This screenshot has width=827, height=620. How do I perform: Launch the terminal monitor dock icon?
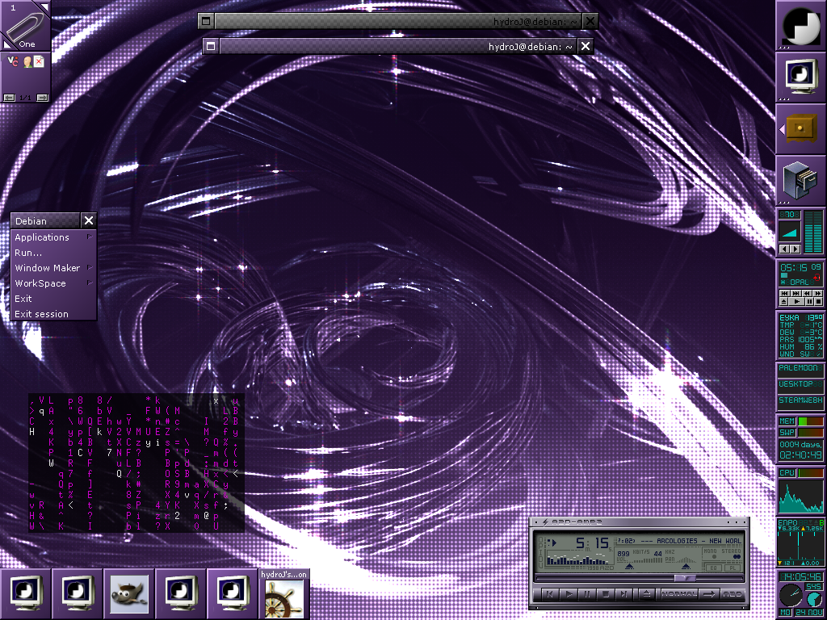(x=800, y=77)
